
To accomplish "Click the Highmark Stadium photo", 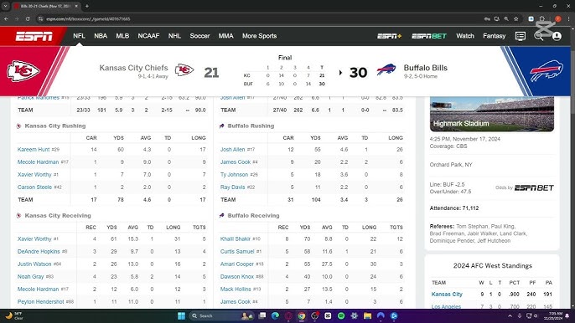I will tap(492, 114).
